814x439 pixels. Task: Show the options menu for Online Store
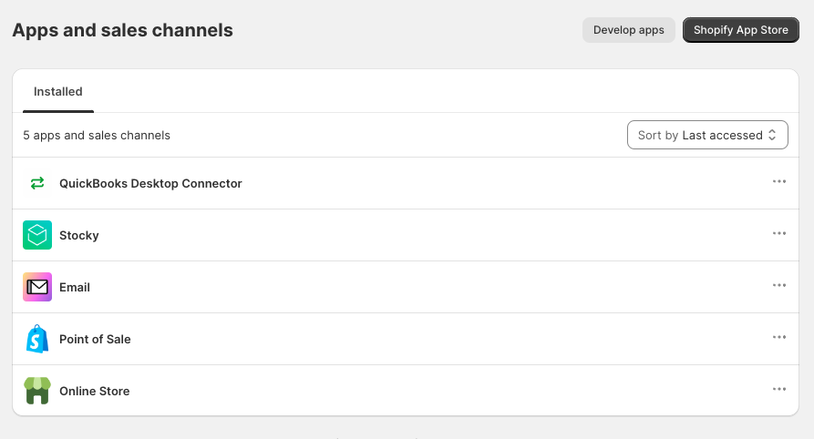[779, 389]
